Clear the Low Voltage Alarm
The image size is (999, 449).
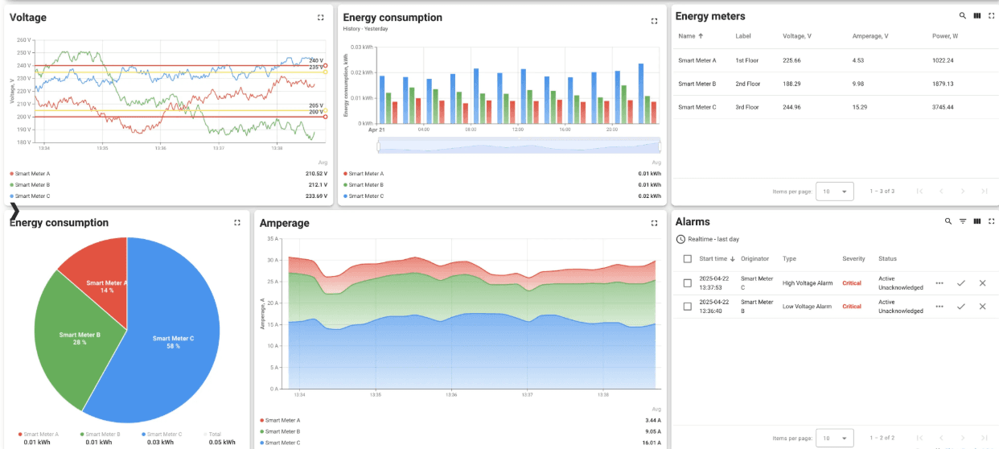982,307
